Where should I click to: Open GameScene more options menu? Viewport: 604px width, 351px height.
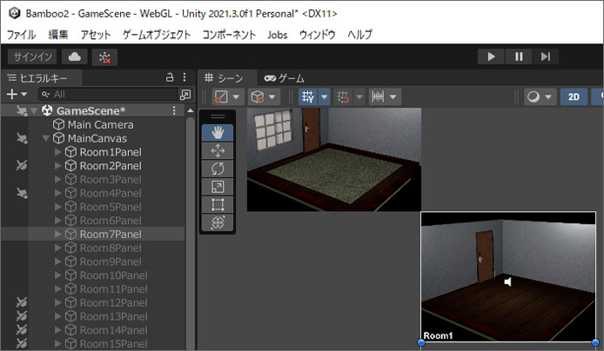[x=174, y=110]
